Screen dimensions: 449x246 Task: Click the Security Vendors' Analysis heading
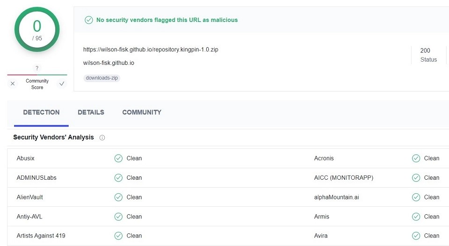[53, 137]
